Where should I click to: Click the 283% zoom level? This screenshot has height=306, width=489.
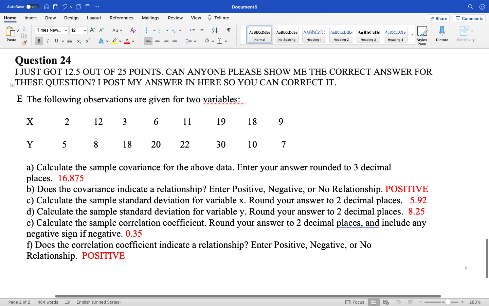475,302
